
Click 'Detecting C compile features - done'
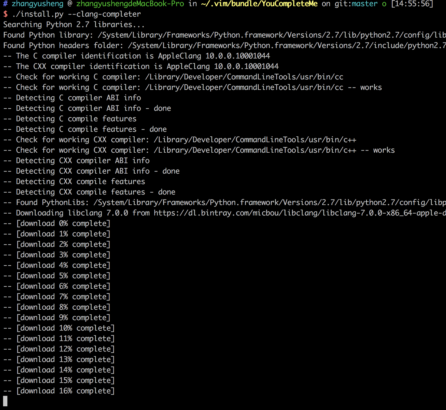point(85,129)
